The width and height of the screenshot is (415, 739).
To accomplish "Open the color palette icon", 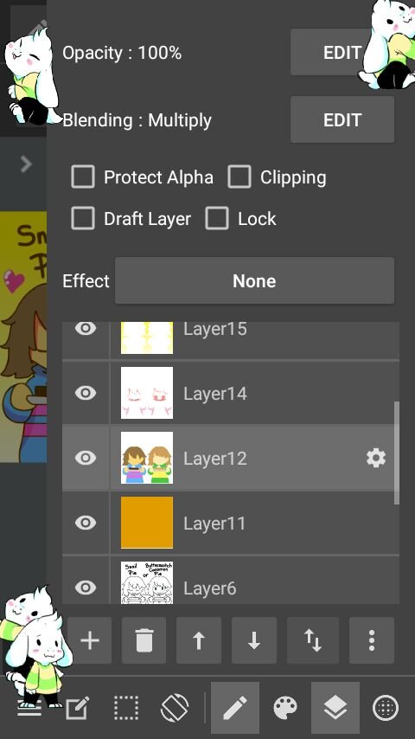I will (285, 708).
